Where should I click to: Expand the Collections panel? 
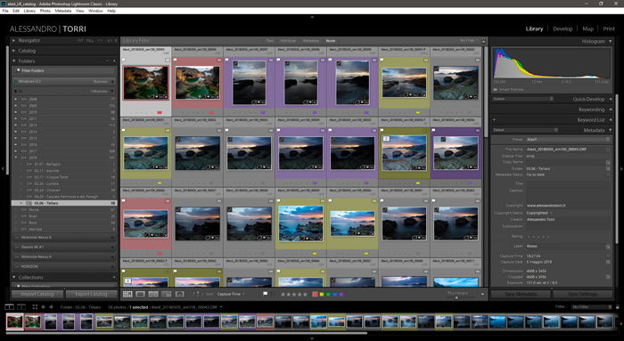coord(14,278)
